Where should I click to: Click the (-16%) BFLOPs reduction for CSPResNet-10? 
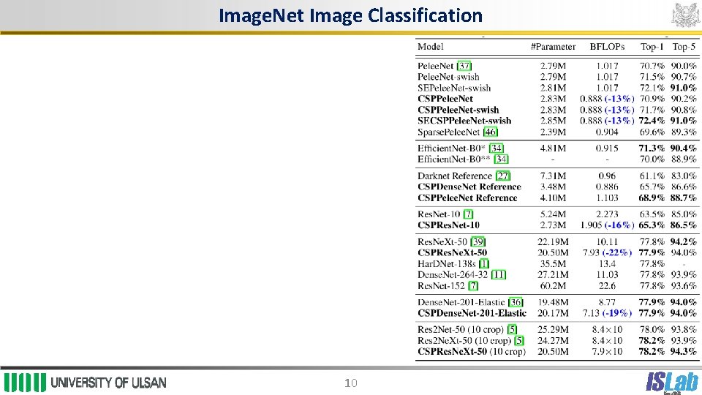(619, 225)
